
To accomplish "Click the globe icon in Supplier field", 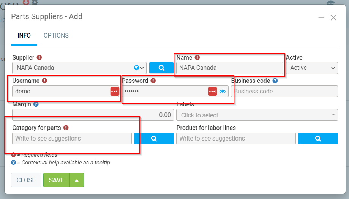I will pyautogui.click(x=136, y=68).
